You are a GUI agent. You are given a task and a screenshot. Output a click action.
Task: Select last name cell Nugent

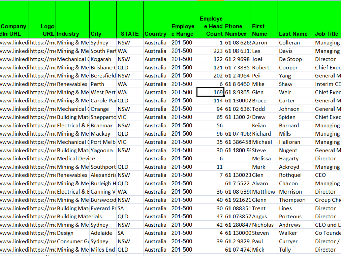point(296,150)
